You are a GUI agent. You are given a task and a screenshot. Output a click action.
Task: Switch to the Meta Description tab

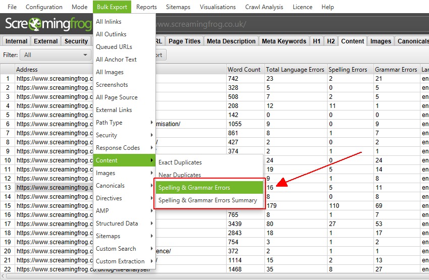click(231, 41)
